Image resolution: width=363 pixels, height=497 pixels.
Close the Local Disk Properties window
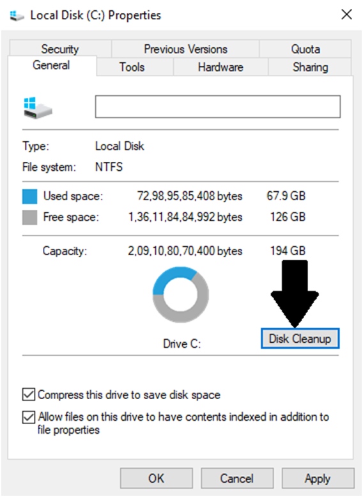pos(346,14)
